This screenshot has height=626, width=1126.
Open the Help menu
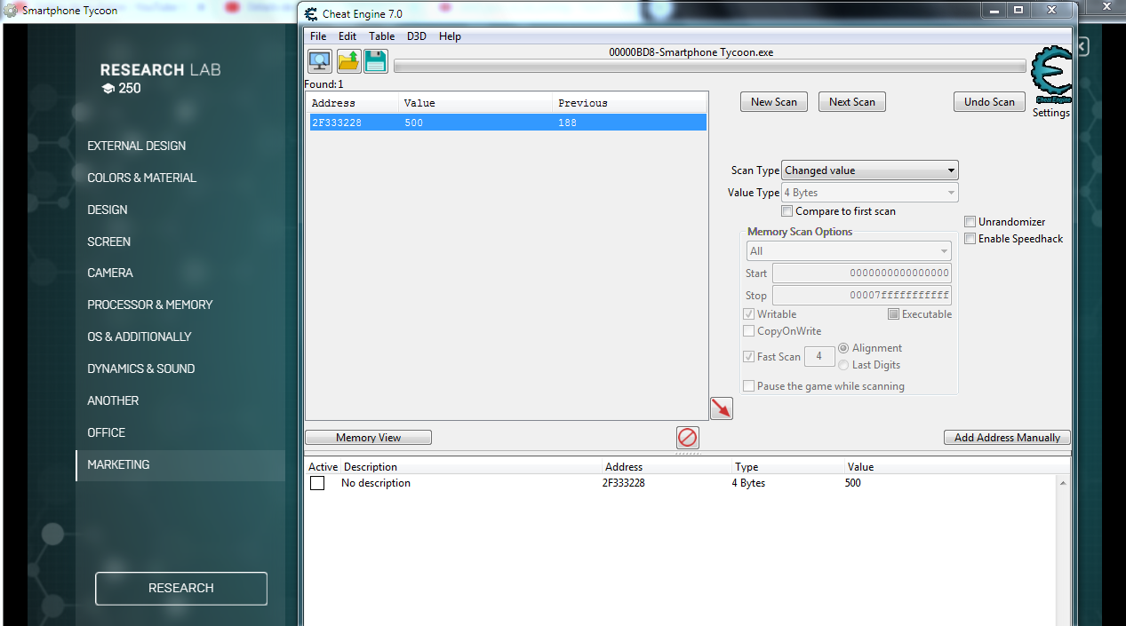pyautogui.click(x=451, y=36)
